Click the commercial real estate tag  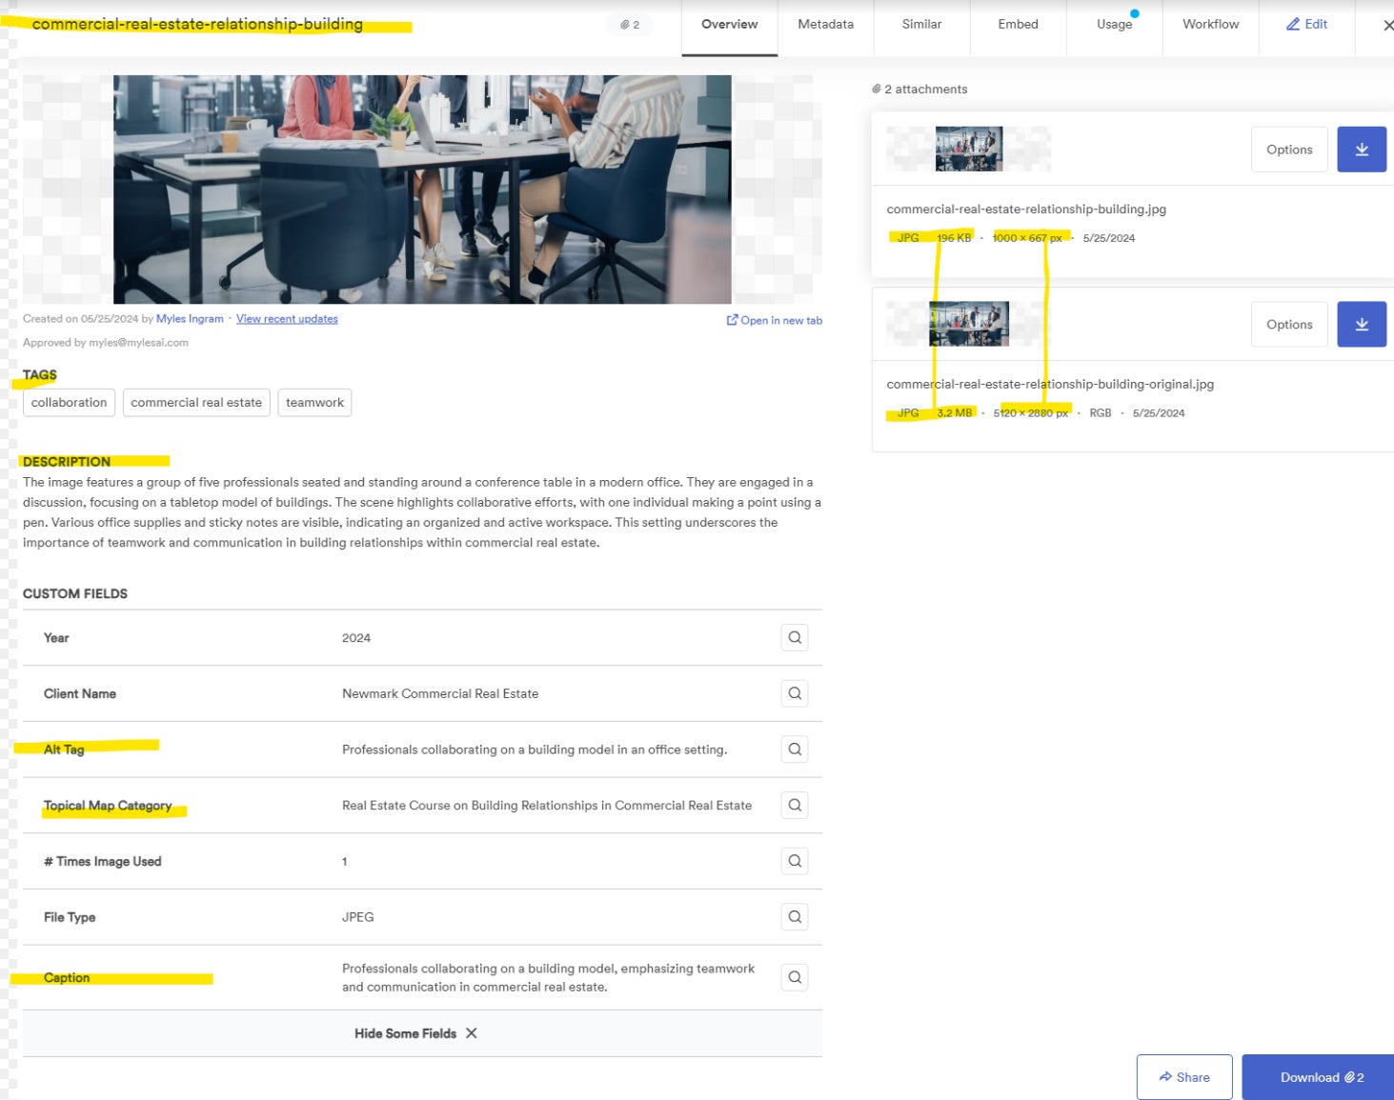(x=196, y=403)
